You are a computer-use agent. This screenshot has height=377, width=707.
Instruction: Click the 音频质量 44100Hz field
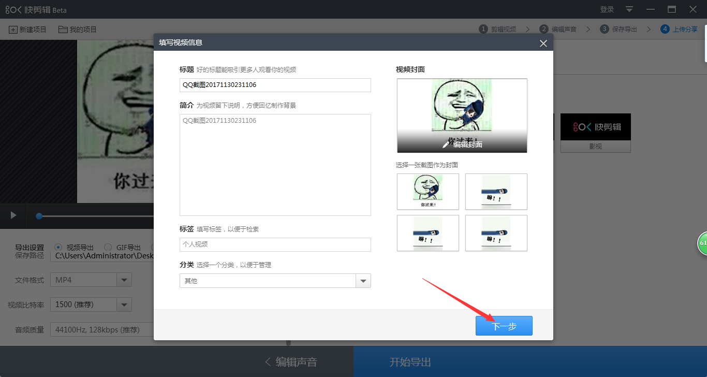(x=102, y=329)
